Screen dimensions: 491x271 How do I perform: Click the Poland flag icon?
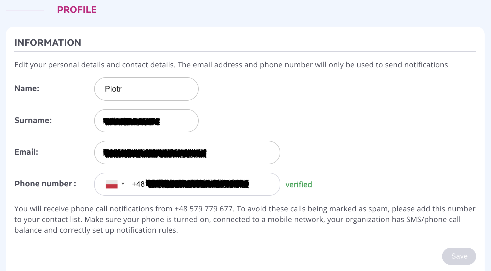tap(112, 184)
